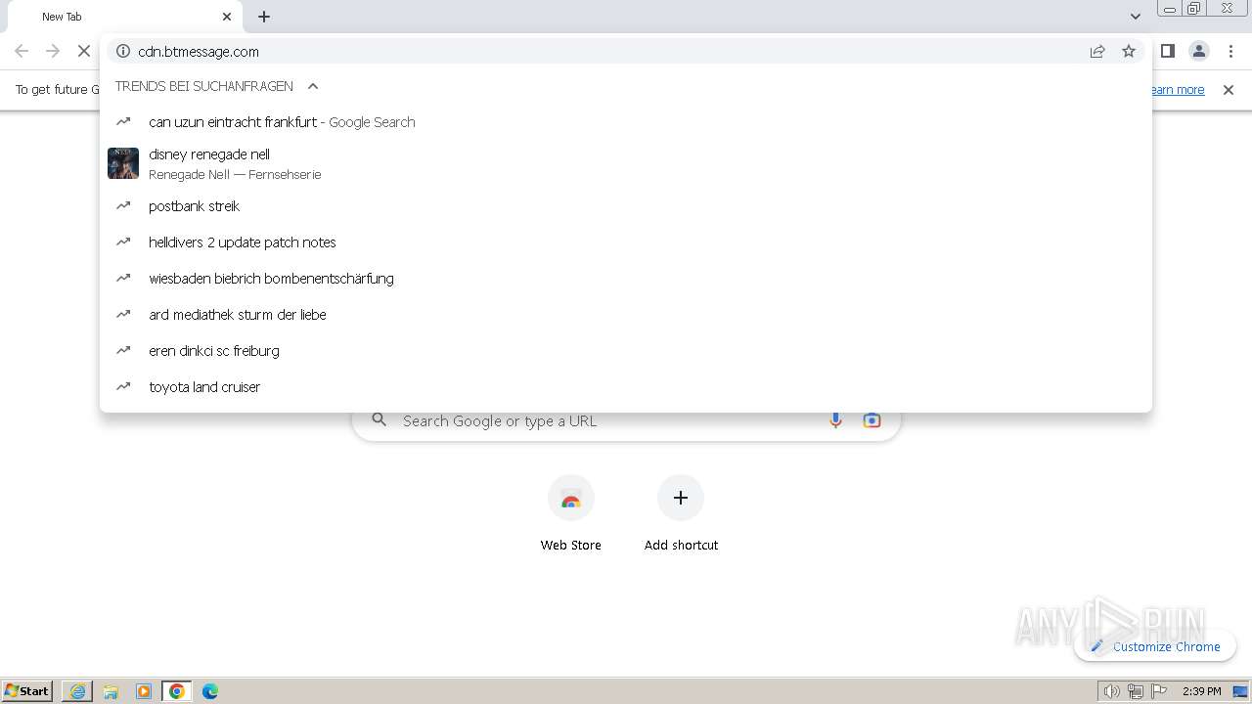Close the New Tab tab
The height and width of the screenshot is (704, 1252).
227,17
